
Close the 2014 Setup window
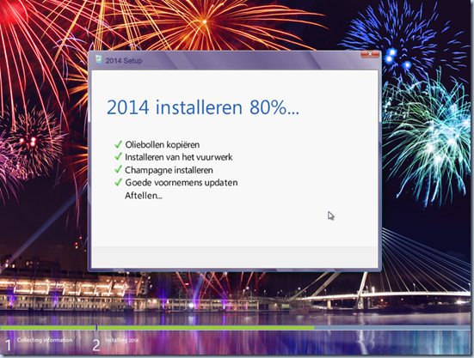370,54
